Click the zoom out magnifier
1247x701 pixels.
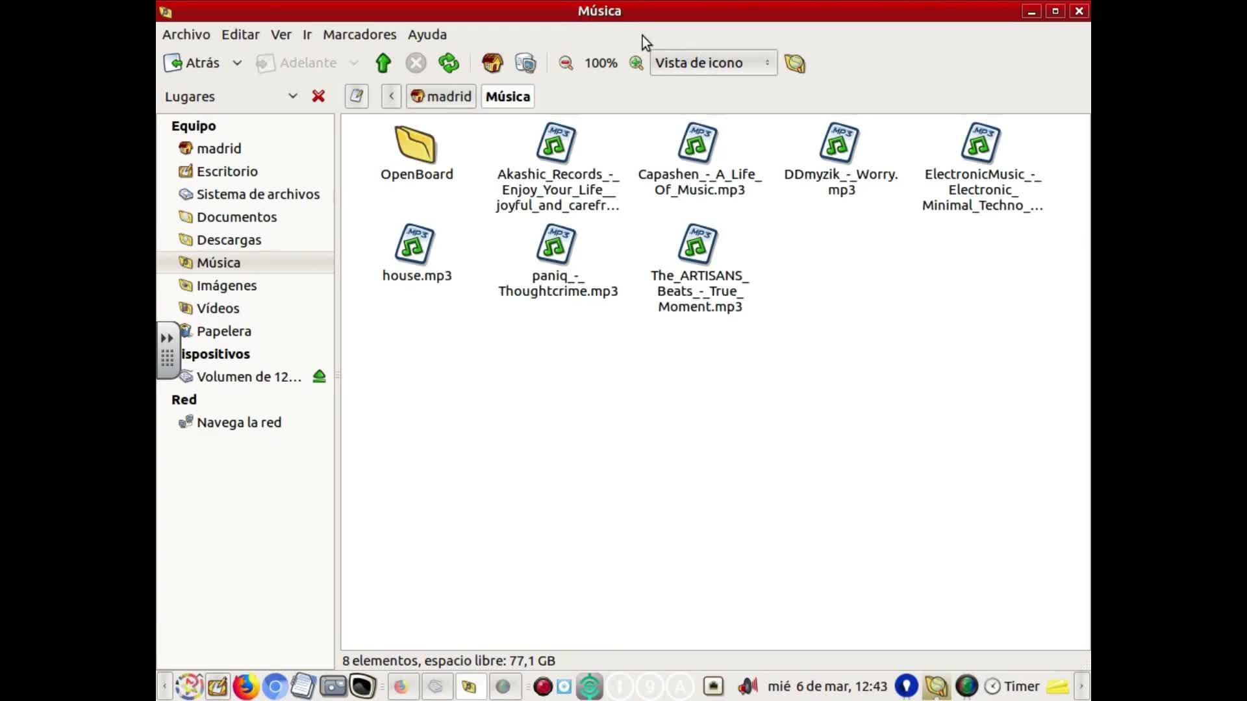tap(566, 63)
